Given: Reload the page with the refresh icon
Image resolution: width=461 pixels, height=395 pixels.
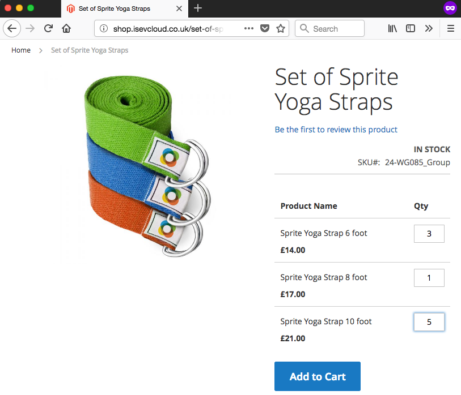Looking at the screenshot, I should click(x=48, y=28).
